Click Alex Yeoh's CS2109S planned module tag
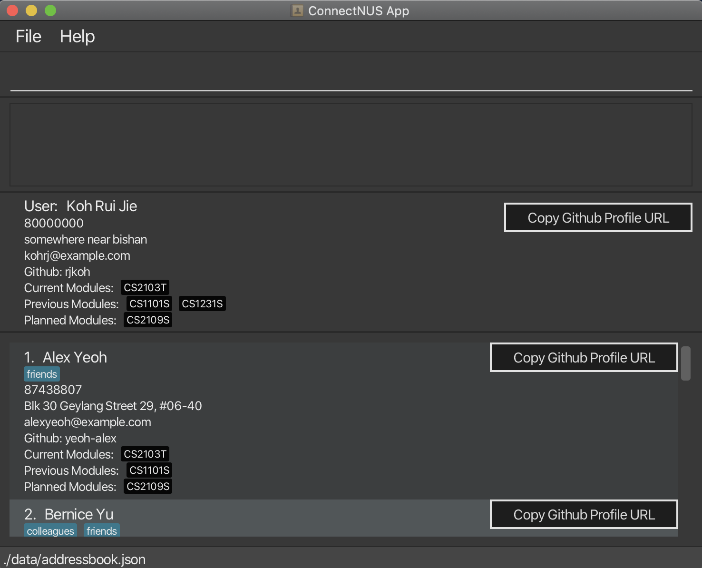Screen dimensions: 702x568 (x=148, y=487)
